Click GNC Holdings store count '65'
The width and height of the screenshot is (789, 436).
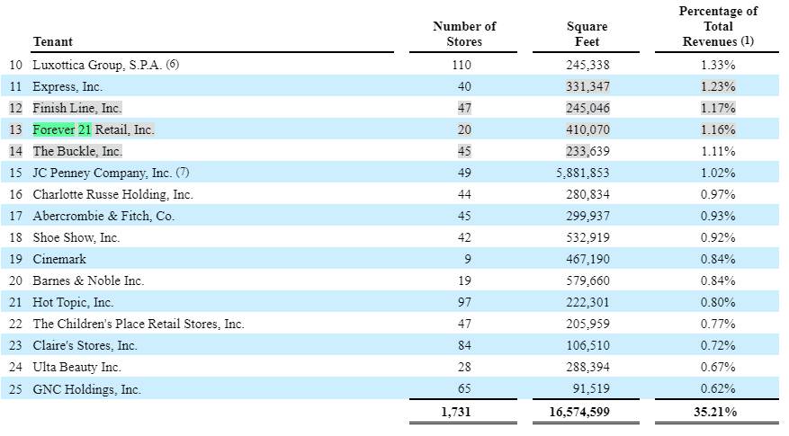464,389
